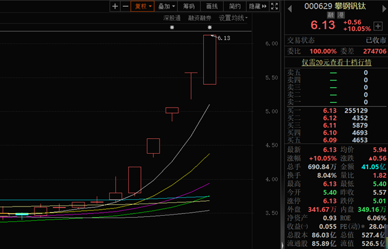Click the plus zoom-in chart icon

(x=115, y=6)
